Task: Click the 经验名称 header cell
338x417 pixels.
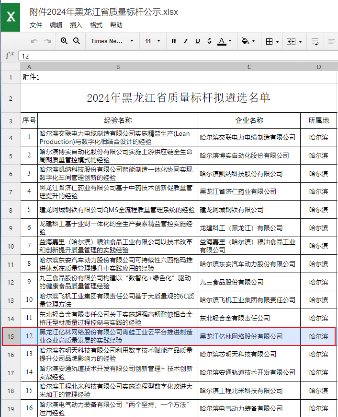Action: click(118, 120)
